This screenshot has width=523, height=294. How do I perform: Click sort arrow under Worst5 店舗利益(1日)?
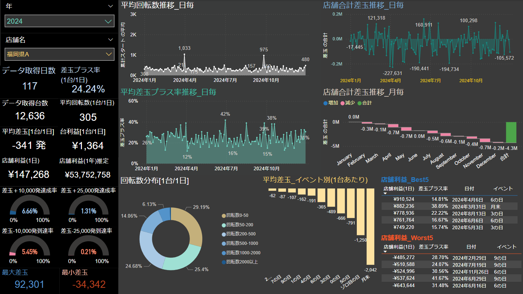tap(386, 251)
